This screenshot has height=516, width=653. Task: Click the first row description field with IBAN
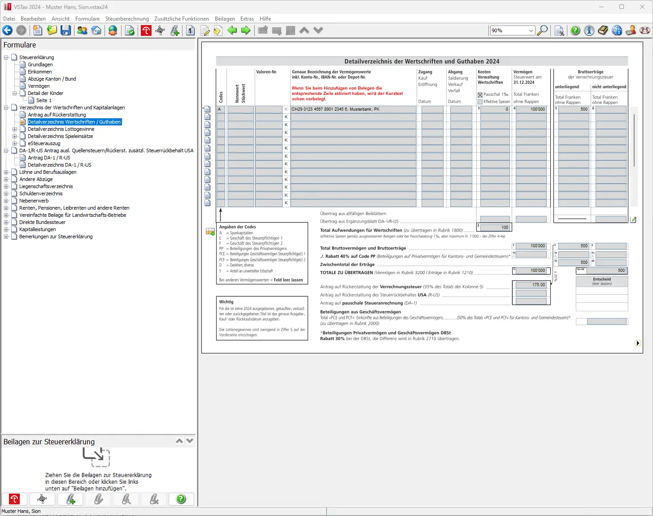pos(353,109)
